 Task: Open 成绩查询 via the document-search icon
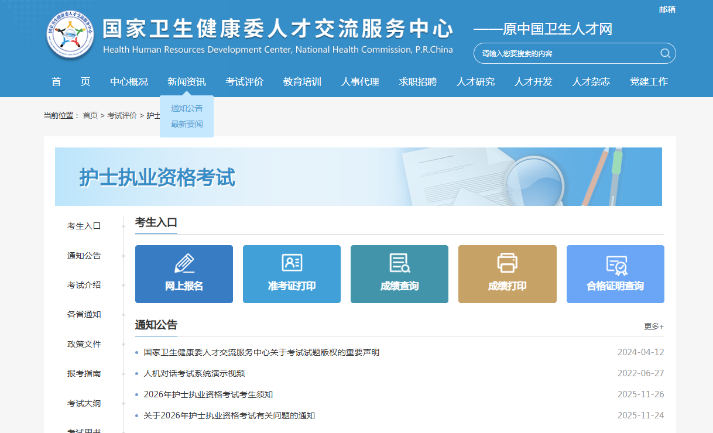(399, 264)
